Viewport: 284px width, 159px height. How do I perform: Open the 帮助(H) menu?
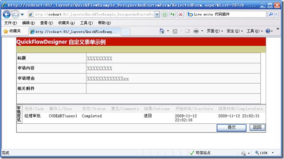(105, 23)
